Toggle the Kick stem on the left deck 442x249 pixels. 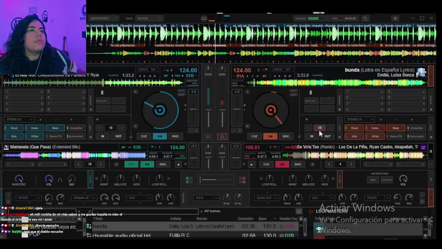(x=14, y=136)
